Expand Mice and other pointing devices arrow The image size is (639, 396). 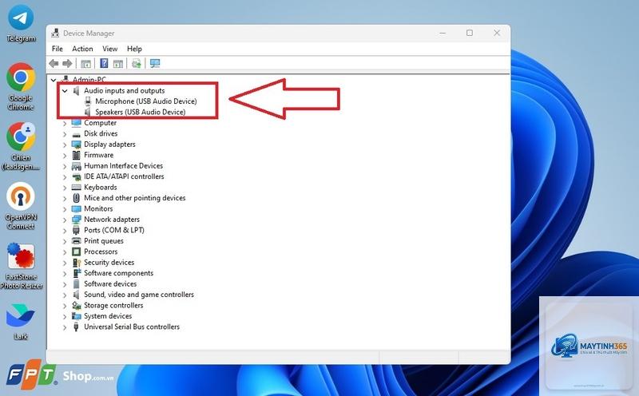point(65,199)
